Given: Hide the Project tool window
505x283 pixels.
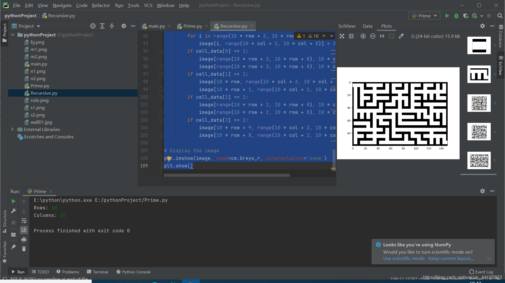Looking at the screenshot, I should [133, 26].
